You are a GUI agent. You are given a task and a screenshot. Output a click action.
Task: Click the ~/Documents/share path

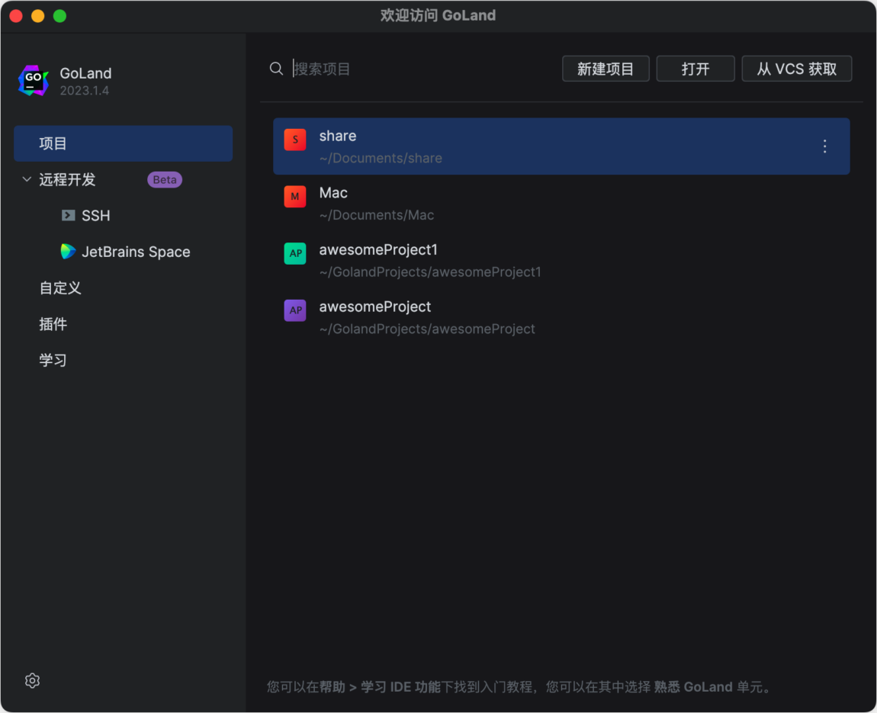381,159
